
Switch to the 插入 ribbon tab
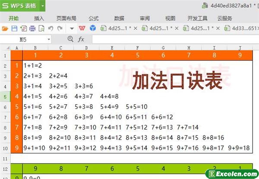(x=39, y=18)
